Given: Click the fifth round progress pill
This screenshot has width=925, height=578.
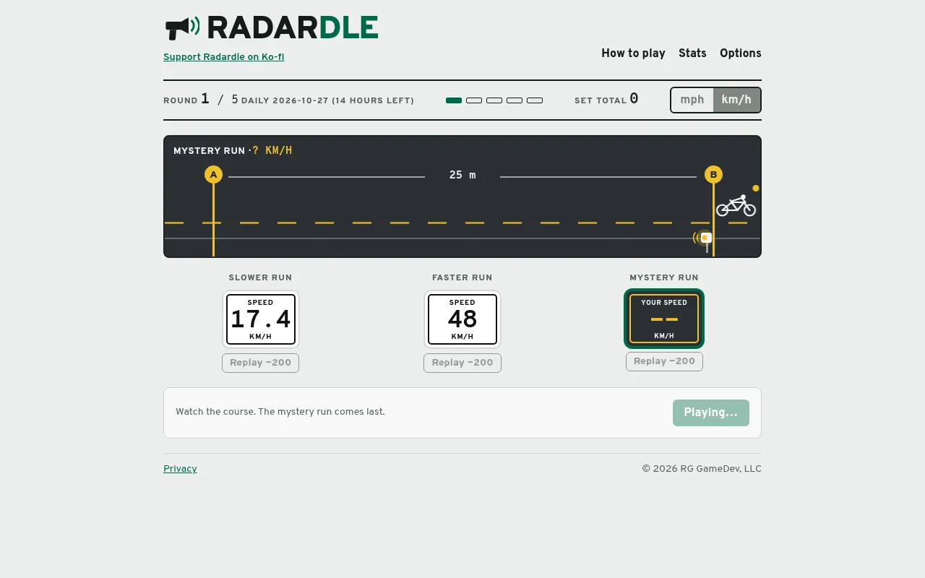Looking at the screenshot, I should 535,100.
